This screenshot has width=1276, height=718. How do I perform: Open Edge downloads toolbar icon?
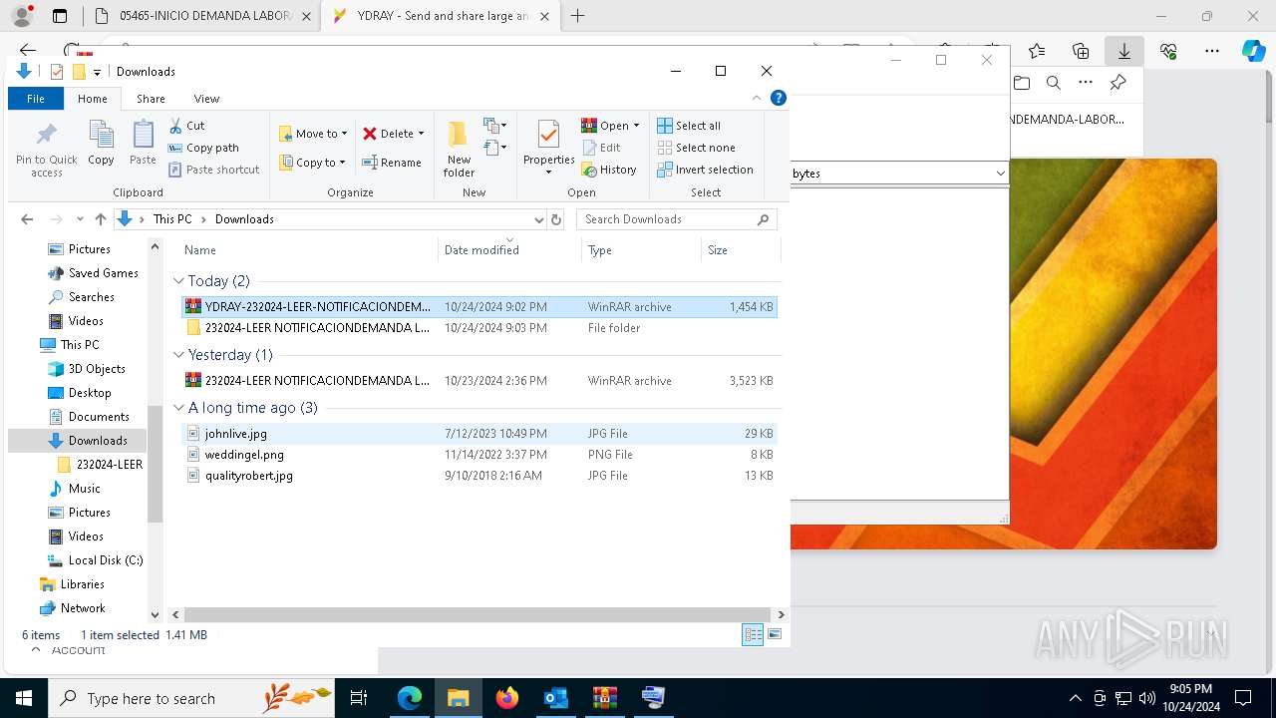pos(1123,51)
